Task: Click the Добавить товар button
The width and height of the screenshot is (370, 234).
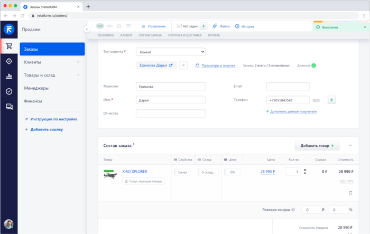Action: tap(317, 146)
